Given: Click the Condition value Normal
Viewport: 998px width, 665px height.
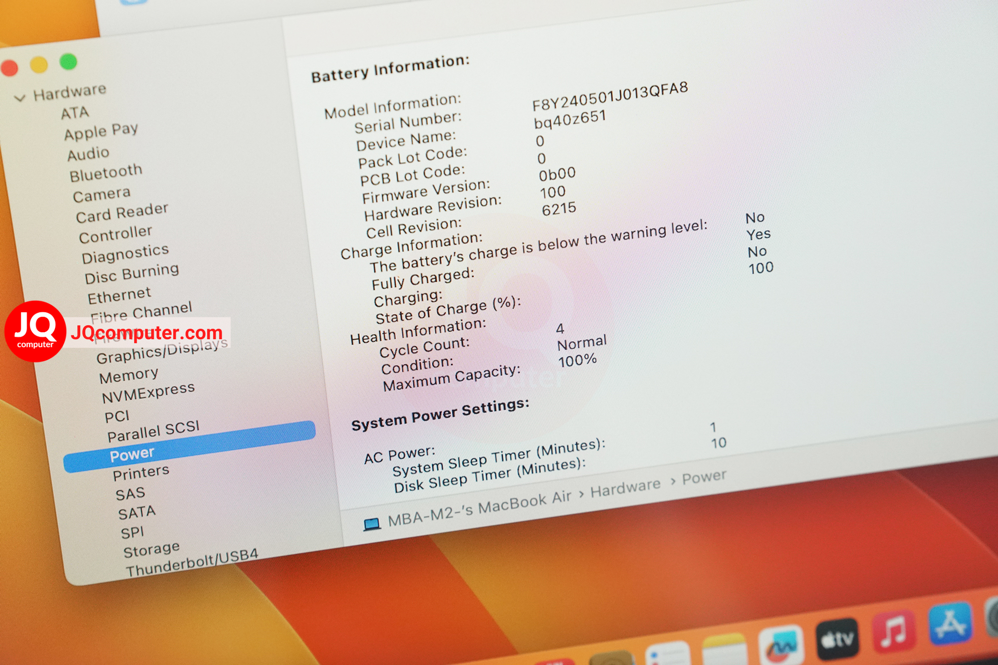Looking at the screenshot, I should (x=582, y=342).
